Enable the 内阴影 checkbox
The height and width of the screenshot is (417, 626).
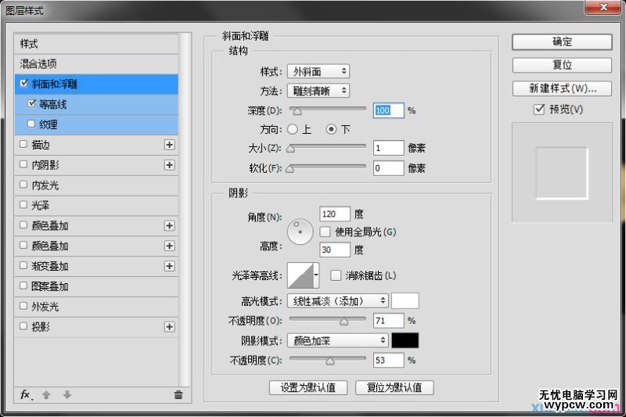[23, 164]
